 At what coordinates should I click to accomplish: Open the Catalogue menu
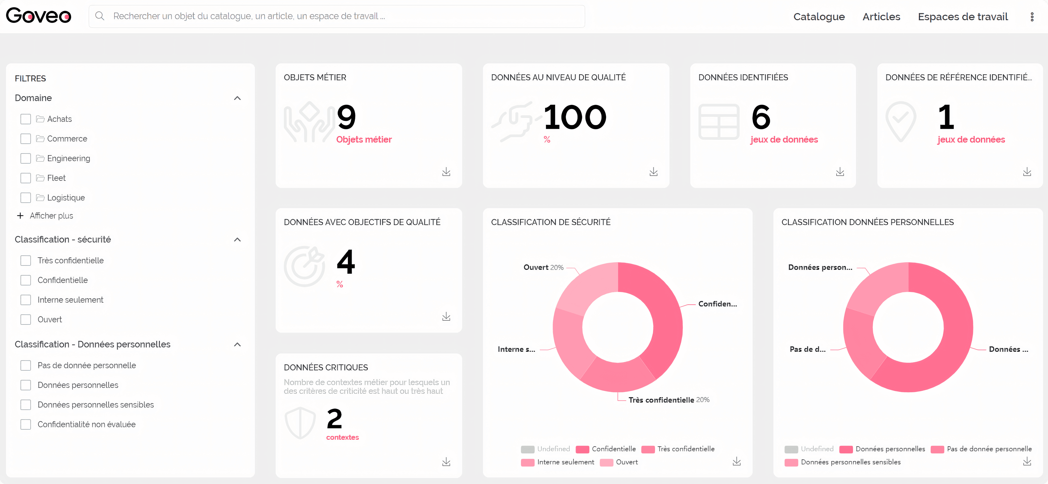pyautogui.click(x=819, y=17)
